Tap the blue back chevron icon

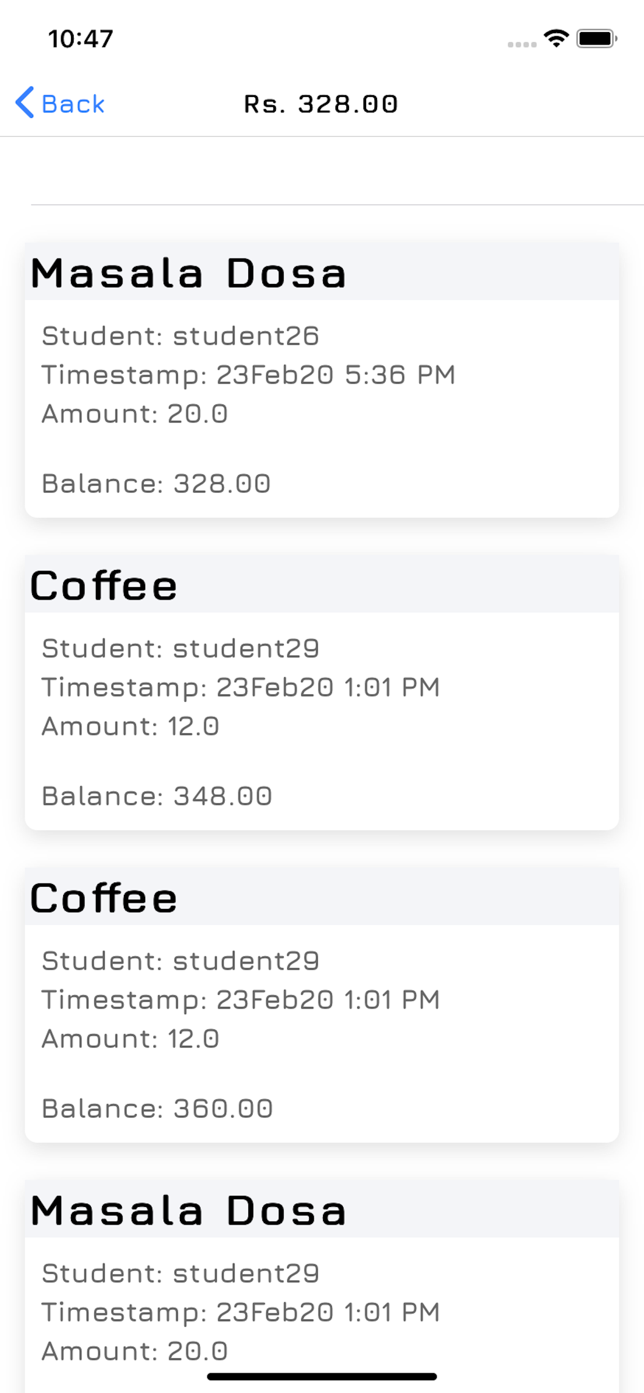tap(25, 102)
